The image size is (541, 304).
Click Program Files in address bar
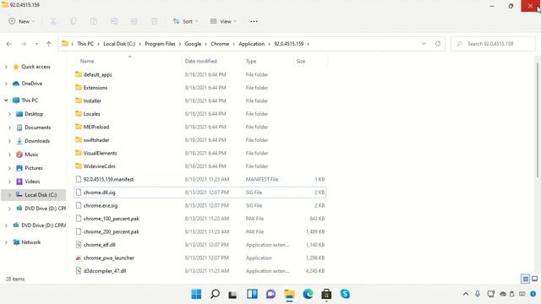pyautogui.click(x=160, y=44)
